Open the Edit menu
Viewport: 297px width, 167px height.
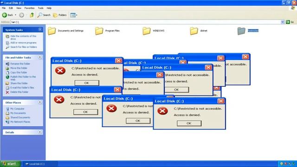pyautogui.click(x=11, y=8)
